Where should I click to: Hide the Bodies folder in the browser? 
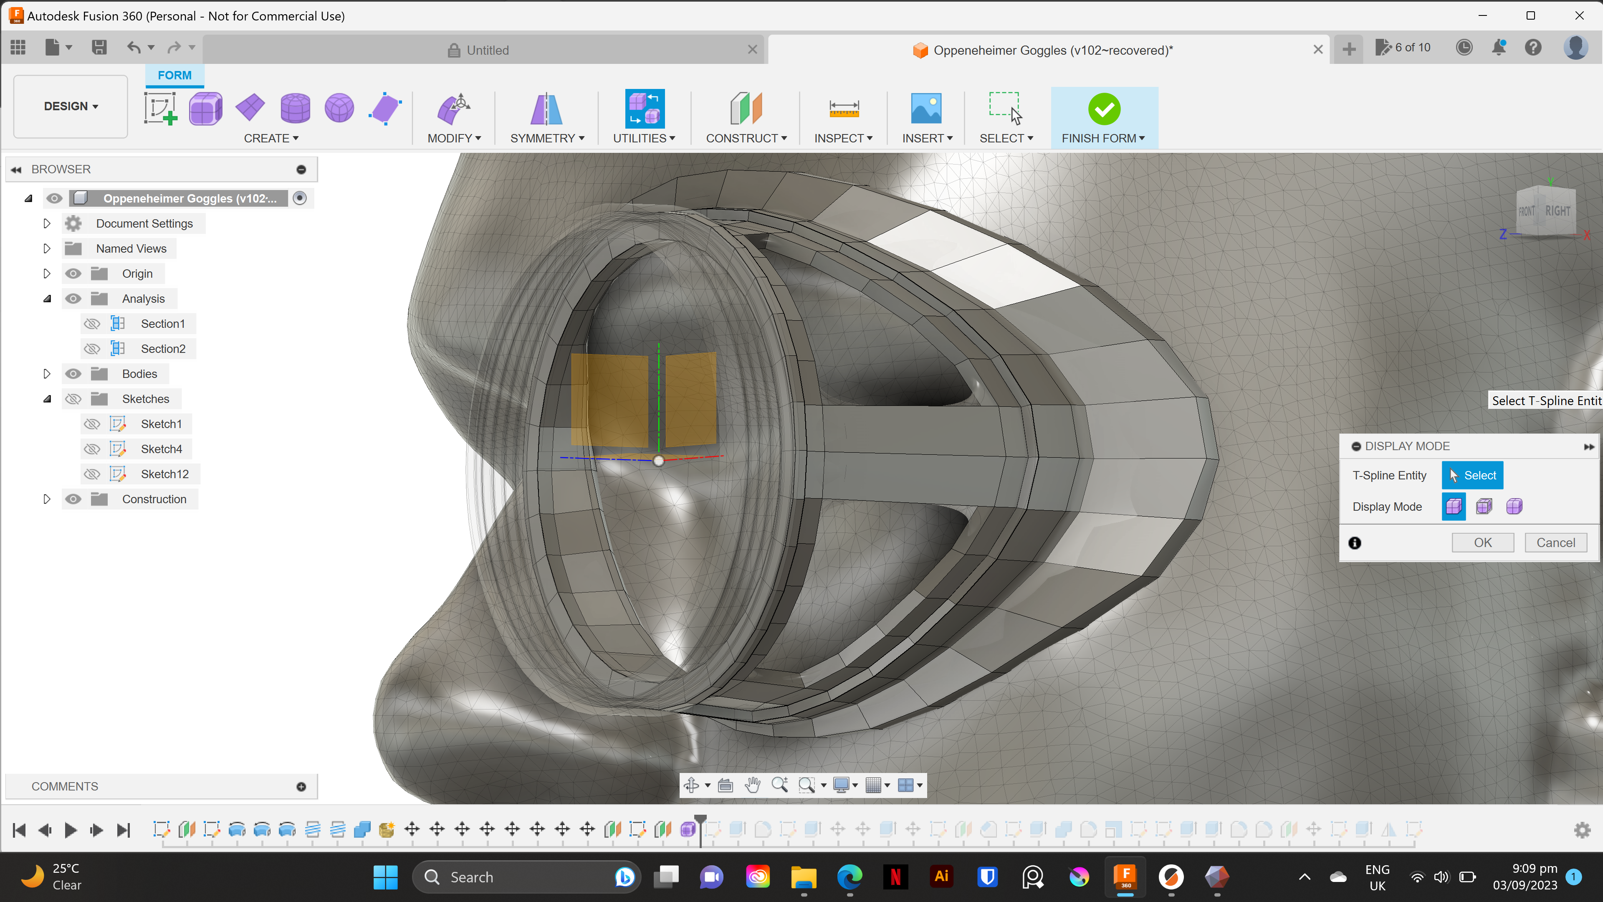click(x=73, y=373)
